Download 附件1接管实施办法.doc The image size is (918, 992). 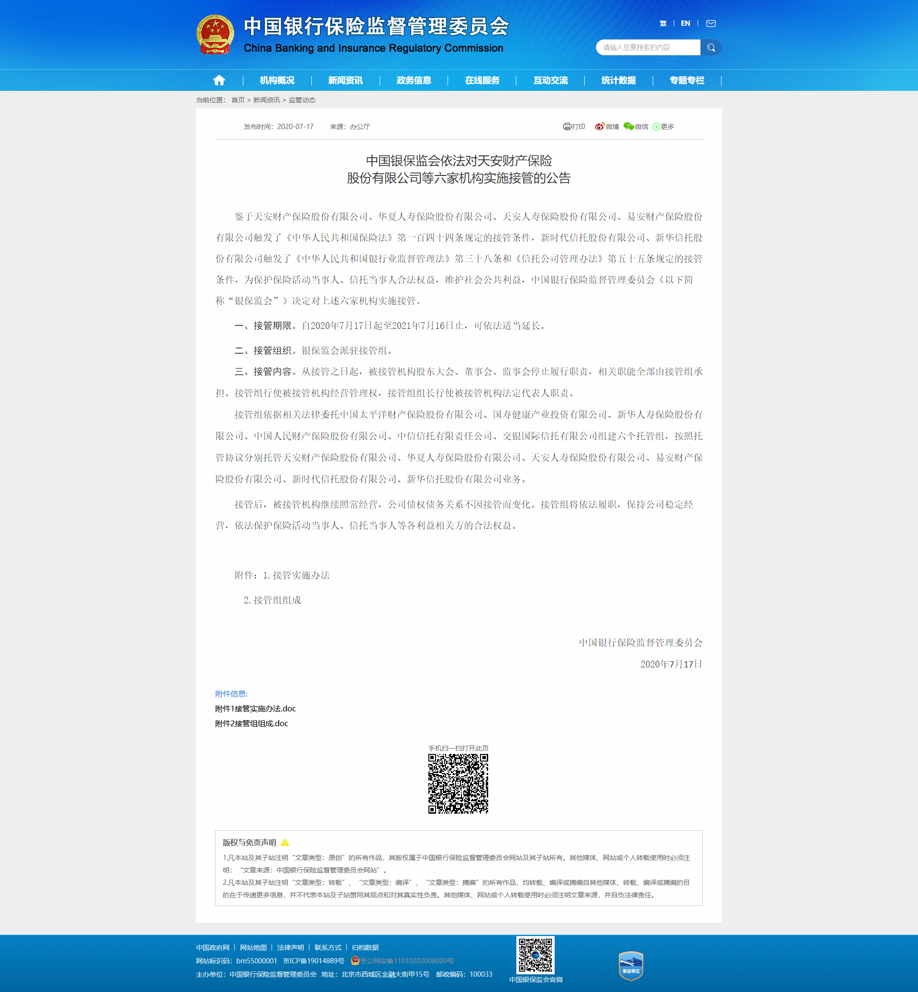tap(255, 709)
